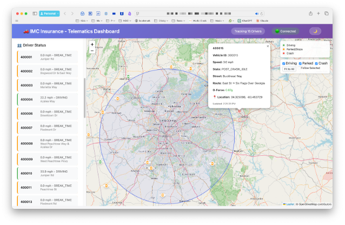The height and width of the screenshot is (225, 345).
Task: Select driving driver 400004 on Azalea Way
Action: tap(47, 100)
